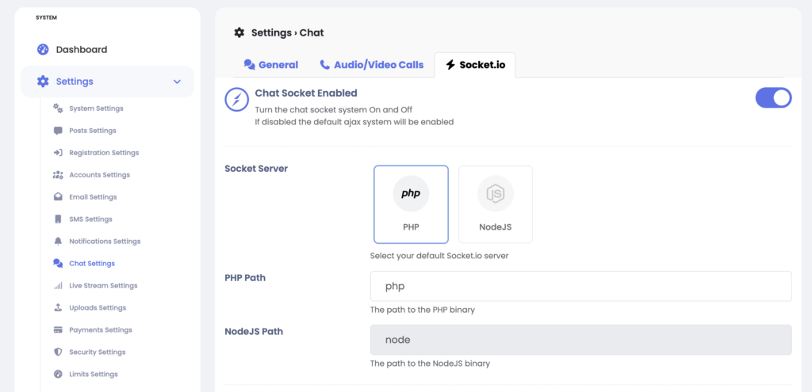
Task: Switch to the General tab
Action: coord(271,65)
